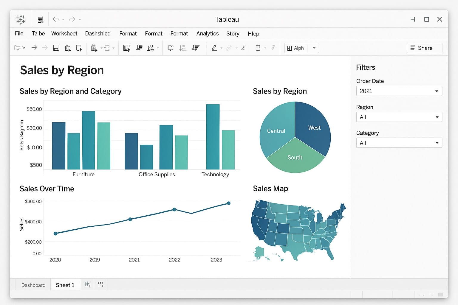The width and height of the screenshot is (458, 305).
Task: Click the undo back arrow
Action: (56, 19)
